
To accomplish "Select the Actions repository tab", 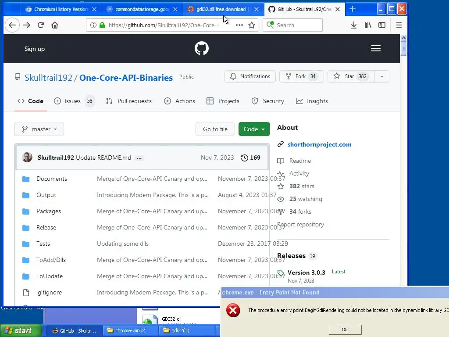I will 179,101.
